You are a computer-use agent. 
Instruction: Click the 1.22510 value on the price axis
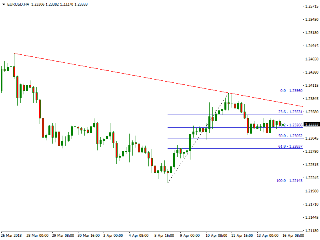click(x=311, y=165)
